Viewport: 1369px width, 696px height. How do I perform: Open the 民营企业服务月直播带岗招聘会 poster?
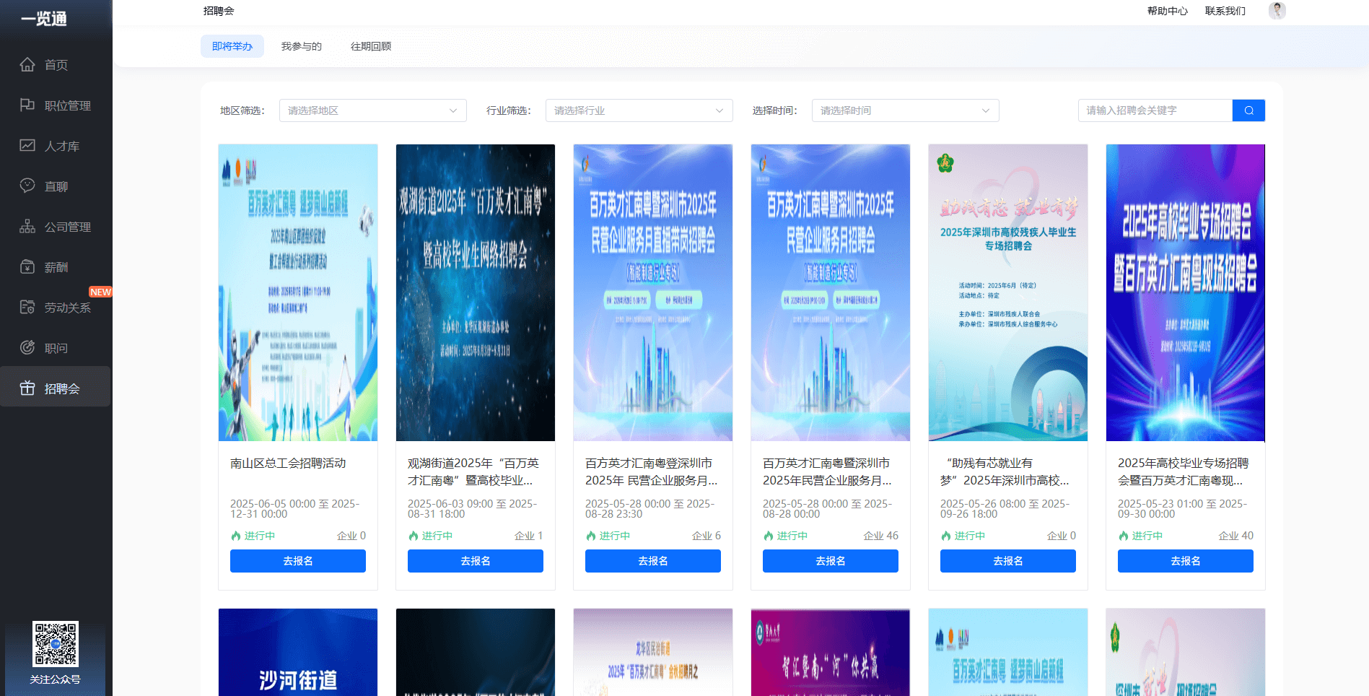coord(653,292)
